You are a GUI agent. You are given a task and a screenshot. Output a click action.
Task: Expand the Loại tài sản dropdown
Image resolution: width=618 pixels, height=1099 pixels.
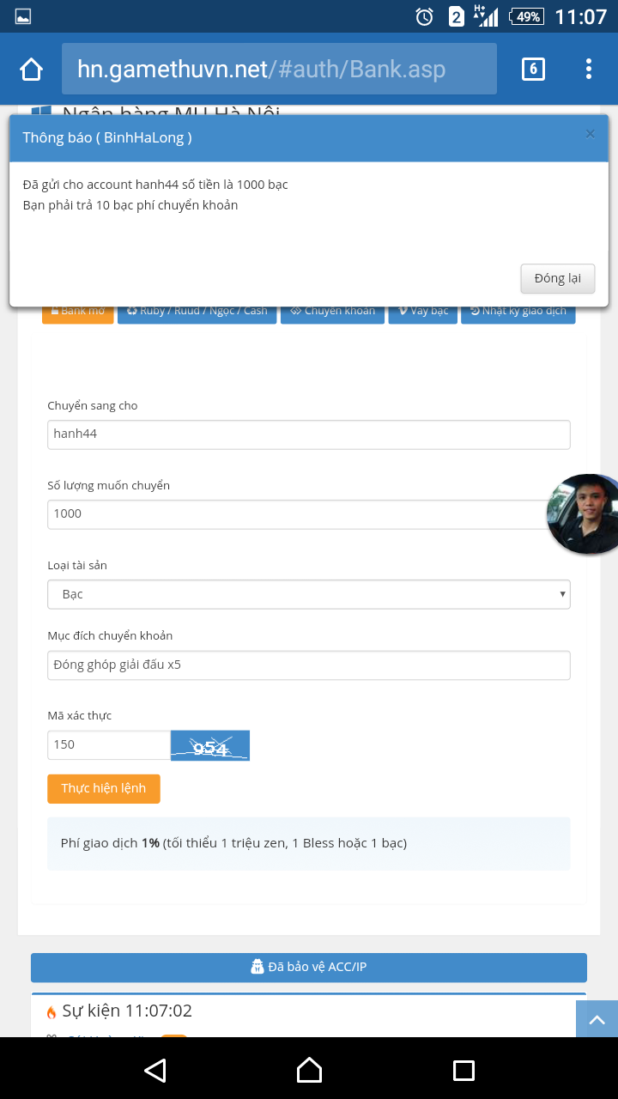click(309, 594)
